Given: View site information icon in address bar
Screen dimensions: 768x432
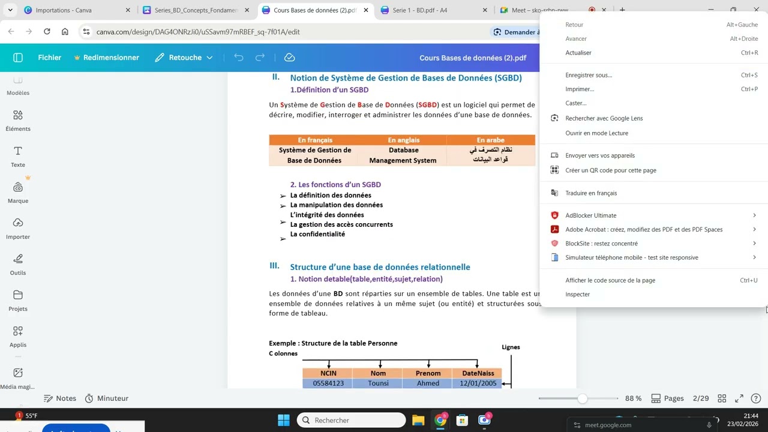Looking at the screenshot, I should click(86, 32).
